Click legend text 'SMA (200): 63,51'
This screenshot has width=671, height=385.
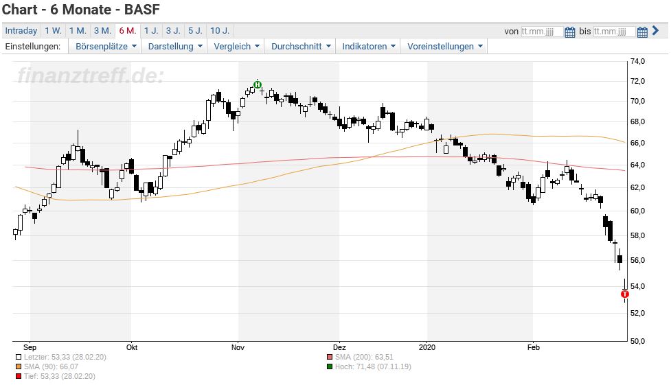(364, 357)
